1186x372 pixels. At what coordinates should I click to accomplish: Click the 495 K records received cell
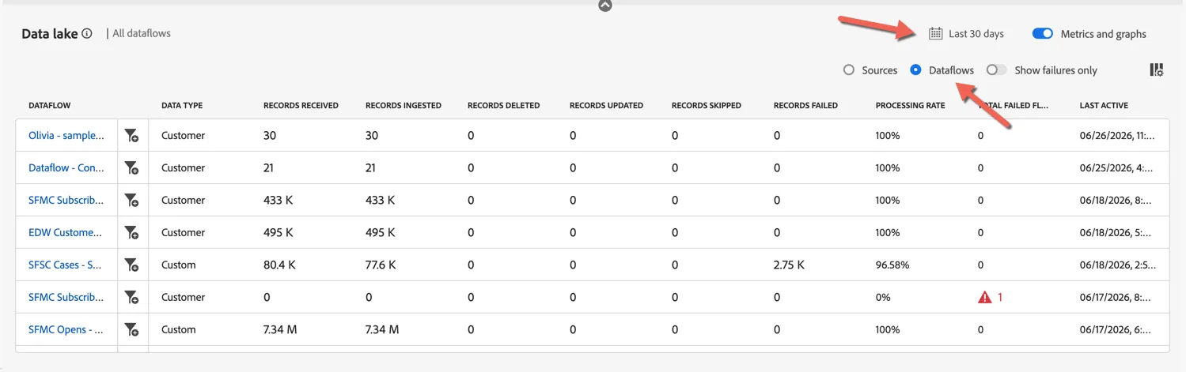coord(279,233)
